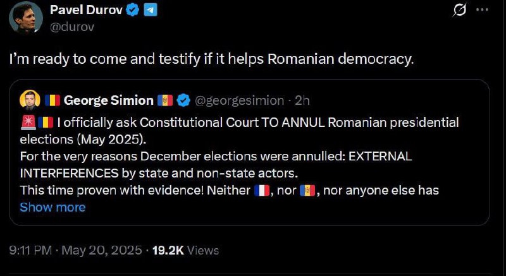Click the "ready to come and testify" tweet text
506x276 pixels.
[x=211, y=59]
